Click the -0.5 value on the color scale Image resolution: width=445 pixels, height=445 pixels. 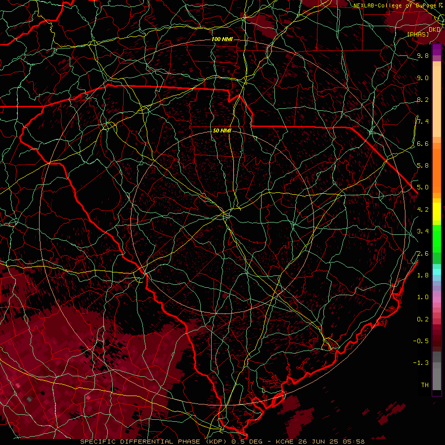[421, 341]
